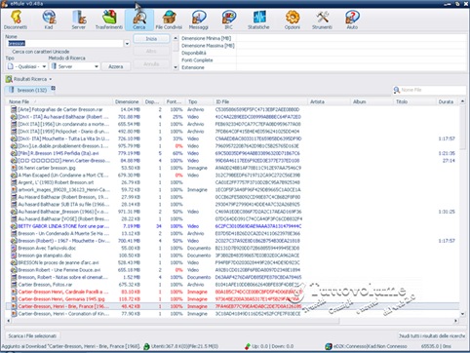Screen dimensions: 470x353
Task: Click the Annulla button
Action: (151, 64)
